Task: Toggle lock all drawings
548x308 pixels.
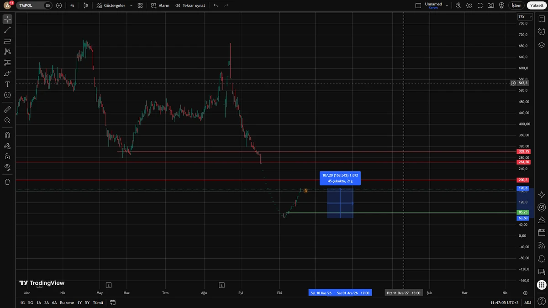Action: tap(7, 157)
